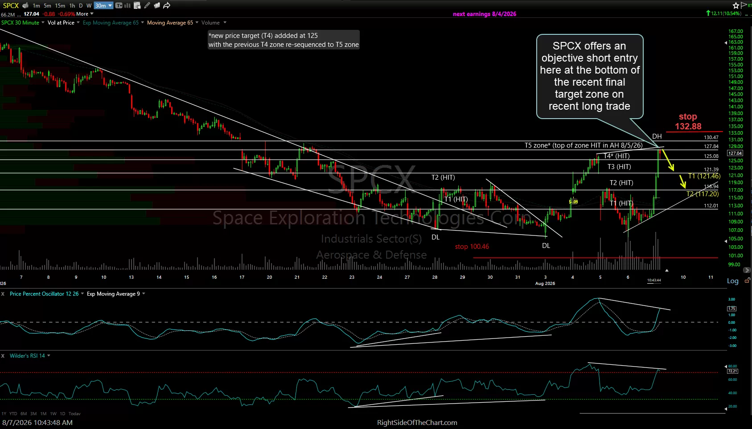Click the earnings marker icon near Aug 4

pyautogui.click(x=574, y=202)
